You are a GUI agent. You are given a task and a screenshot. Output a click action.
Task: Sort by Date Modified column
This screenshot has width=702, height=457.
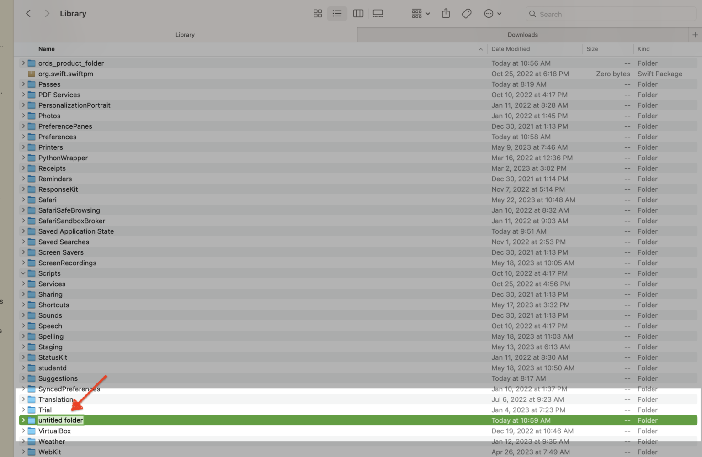[511, 49]
